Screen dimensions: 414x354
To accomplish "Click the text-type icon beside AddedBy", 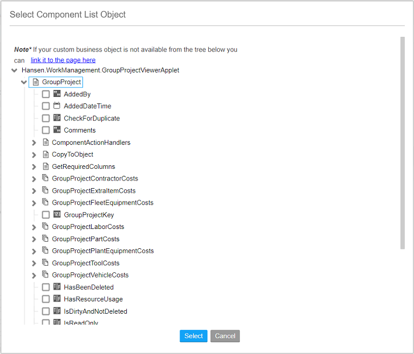I will 57,94.
